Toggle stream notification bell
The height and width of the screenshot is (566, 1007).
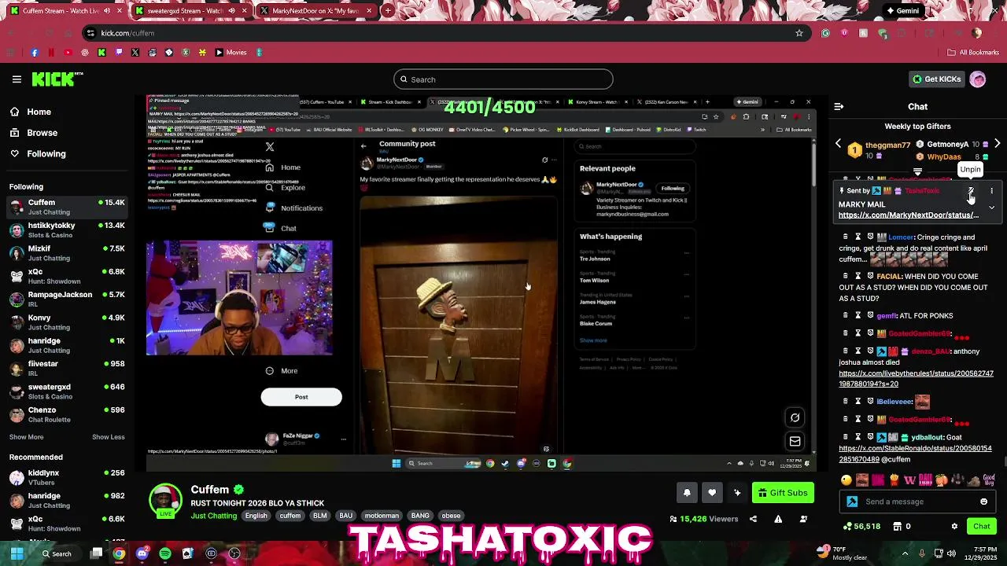pyautogui.click(x=687, y=493)
